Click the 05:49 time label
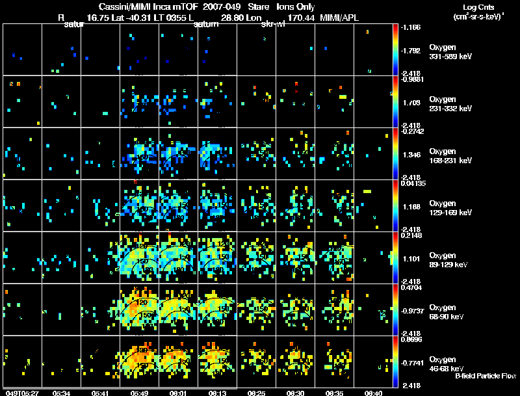 pos(139,393)
